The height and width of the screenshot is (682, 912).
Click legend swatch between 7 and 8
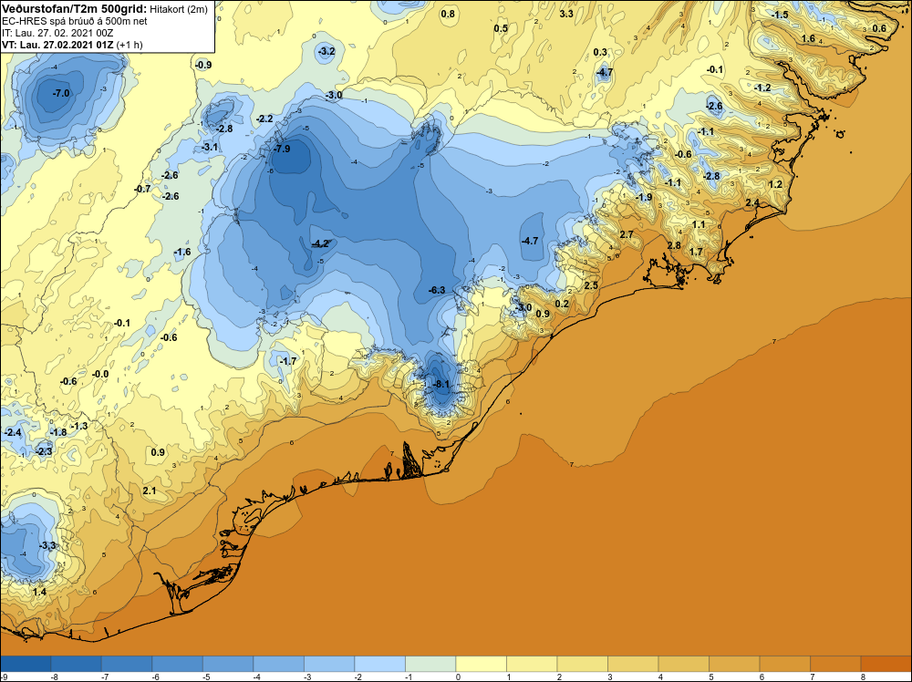pyautogui.click(x=835, y=664)
